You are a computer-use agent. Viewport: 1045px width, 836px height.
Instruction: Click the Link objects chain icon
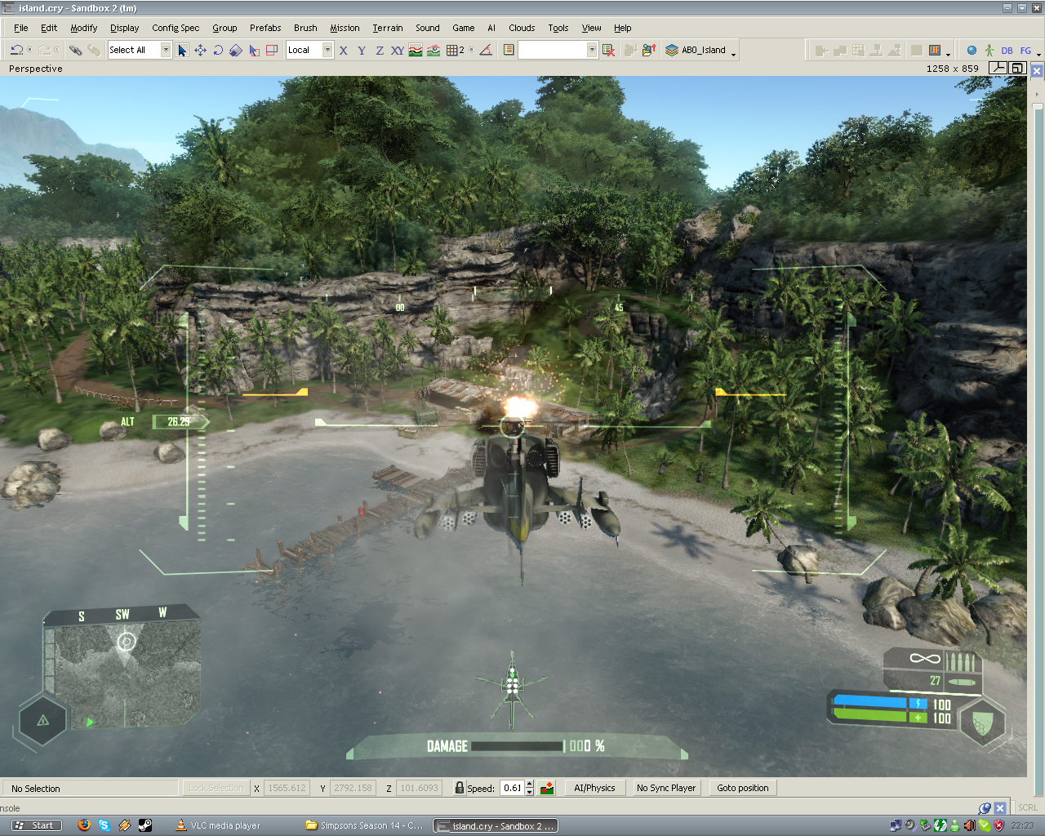pos(75,50)
